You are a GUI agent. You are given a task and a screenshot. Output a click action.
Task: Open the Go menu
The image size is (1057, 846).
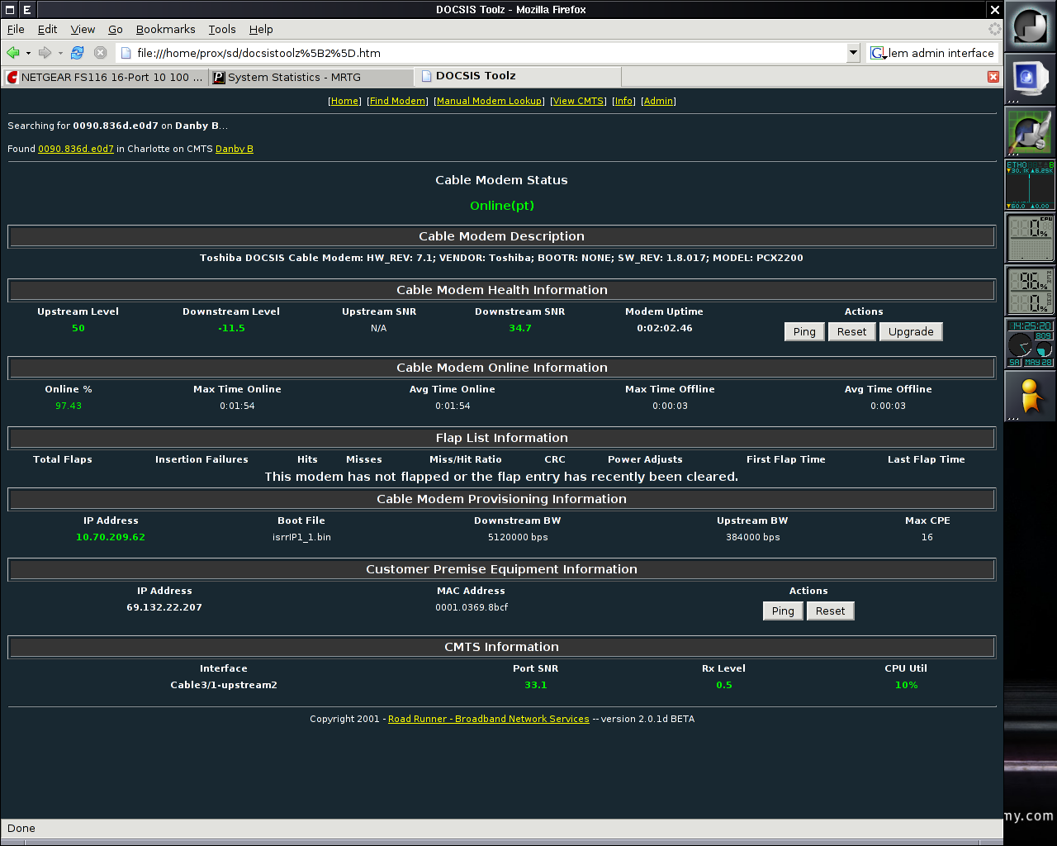[116, 29]
